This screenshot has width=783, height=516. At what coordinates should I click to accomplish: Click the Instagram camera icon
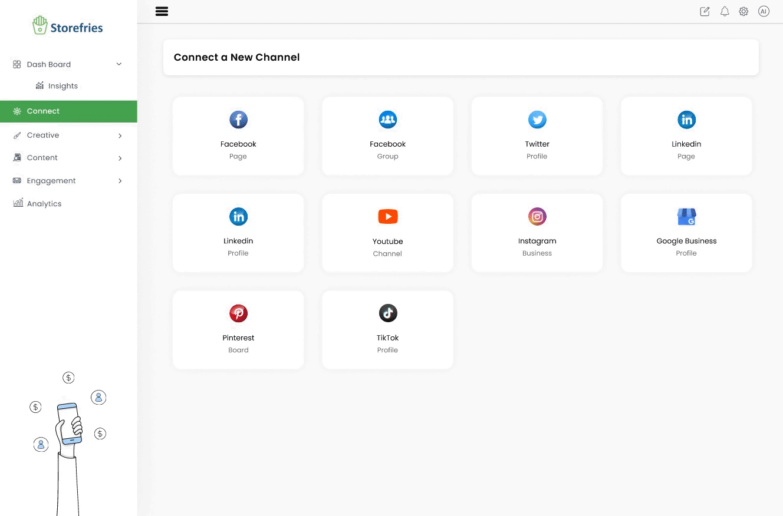[537, 216]
